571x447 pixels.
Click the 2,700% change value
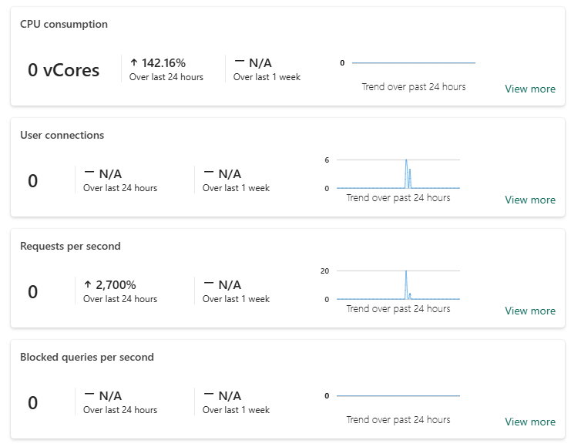point(116,284)
